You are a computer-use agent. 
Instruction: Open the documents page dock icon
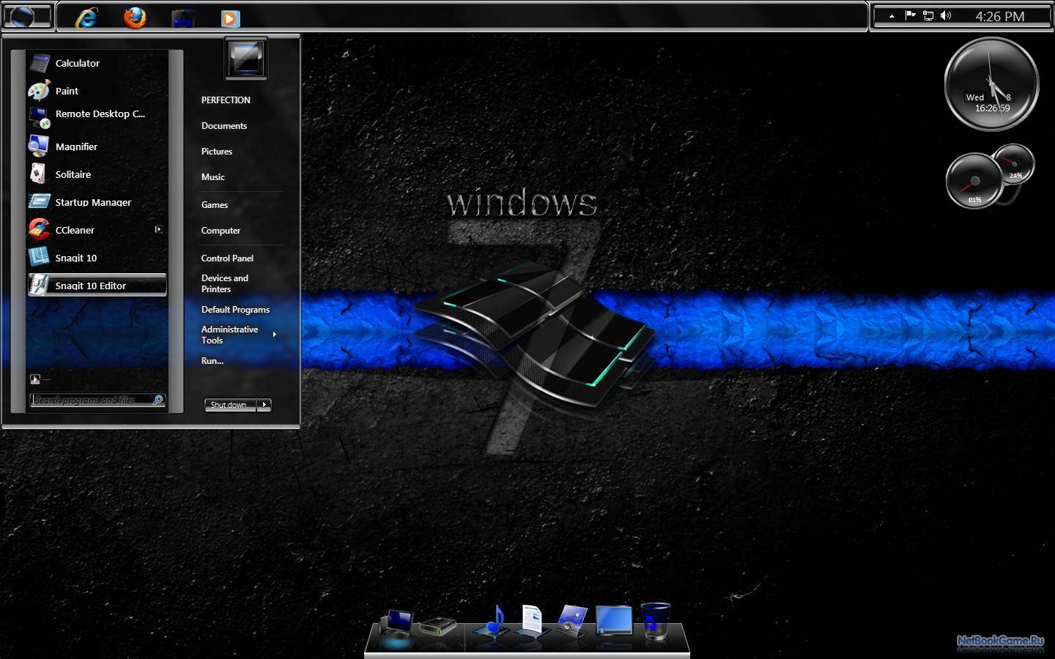532,622
